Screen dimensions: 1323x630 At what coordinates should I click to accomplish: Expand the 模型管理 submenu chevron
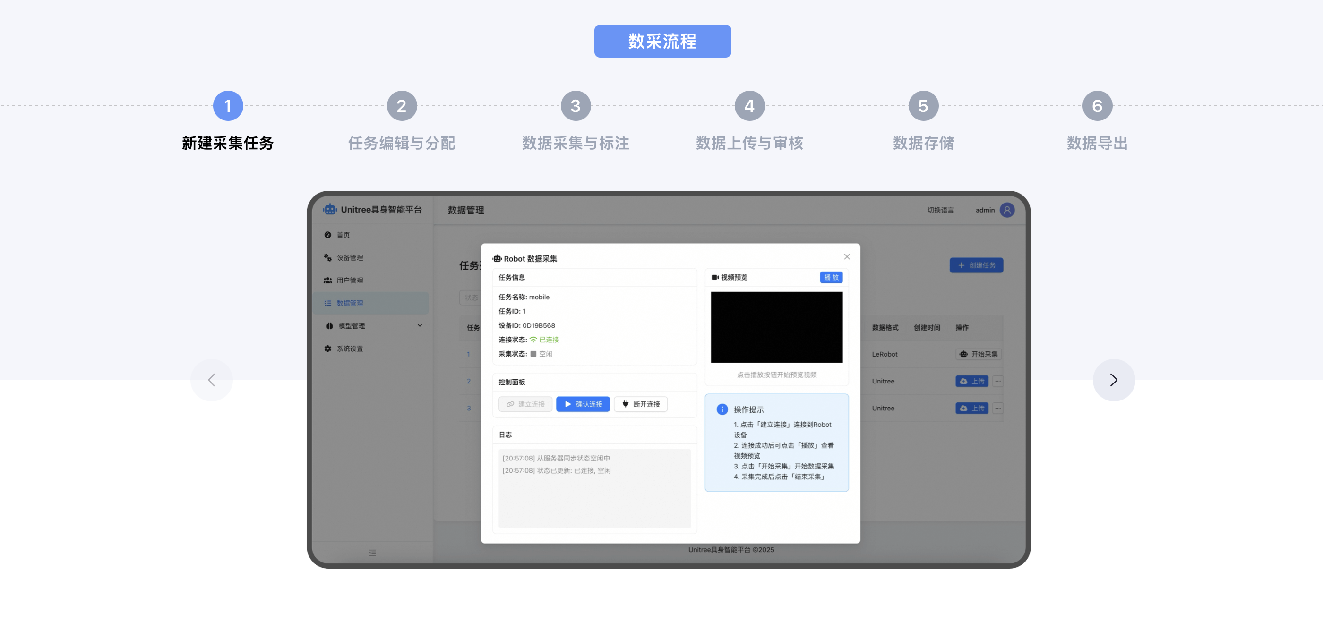tap(420, 325)
